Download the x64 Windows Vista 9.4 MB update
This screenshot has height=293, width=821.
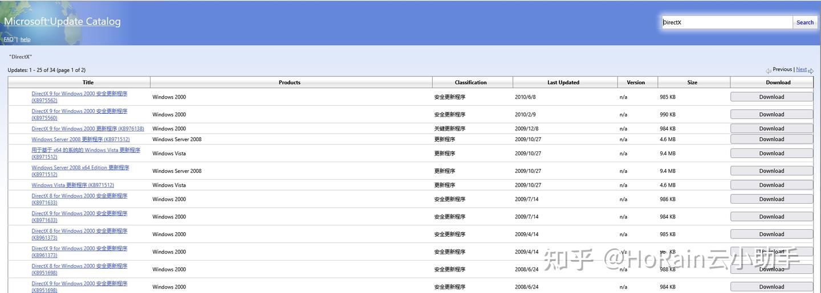coord(771,154)
